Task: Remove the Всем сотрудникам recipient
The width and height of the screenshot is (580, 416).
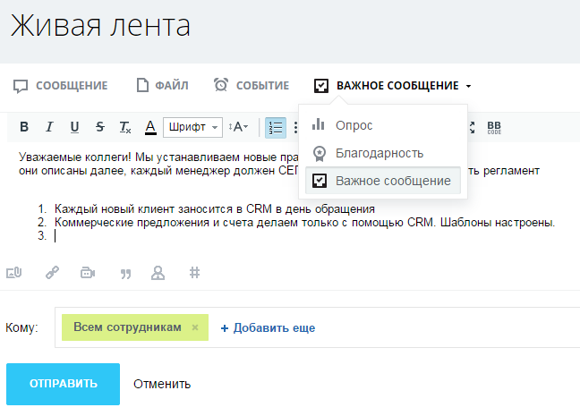Action: (195, 327)
